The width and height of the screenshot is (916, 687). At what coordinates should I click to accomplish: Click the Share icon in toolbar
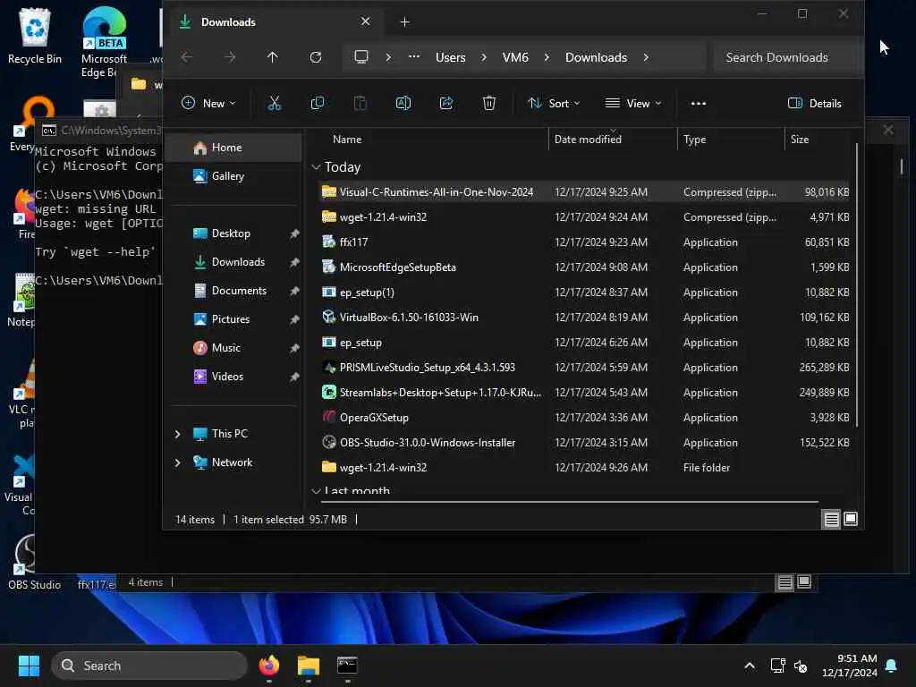pos(446,104)
